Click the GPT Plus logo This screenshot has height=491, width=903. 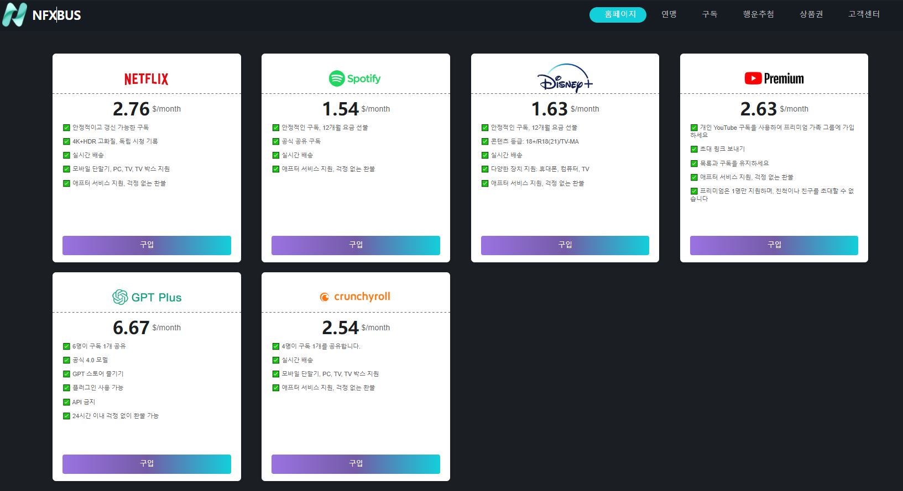(147, 297)
